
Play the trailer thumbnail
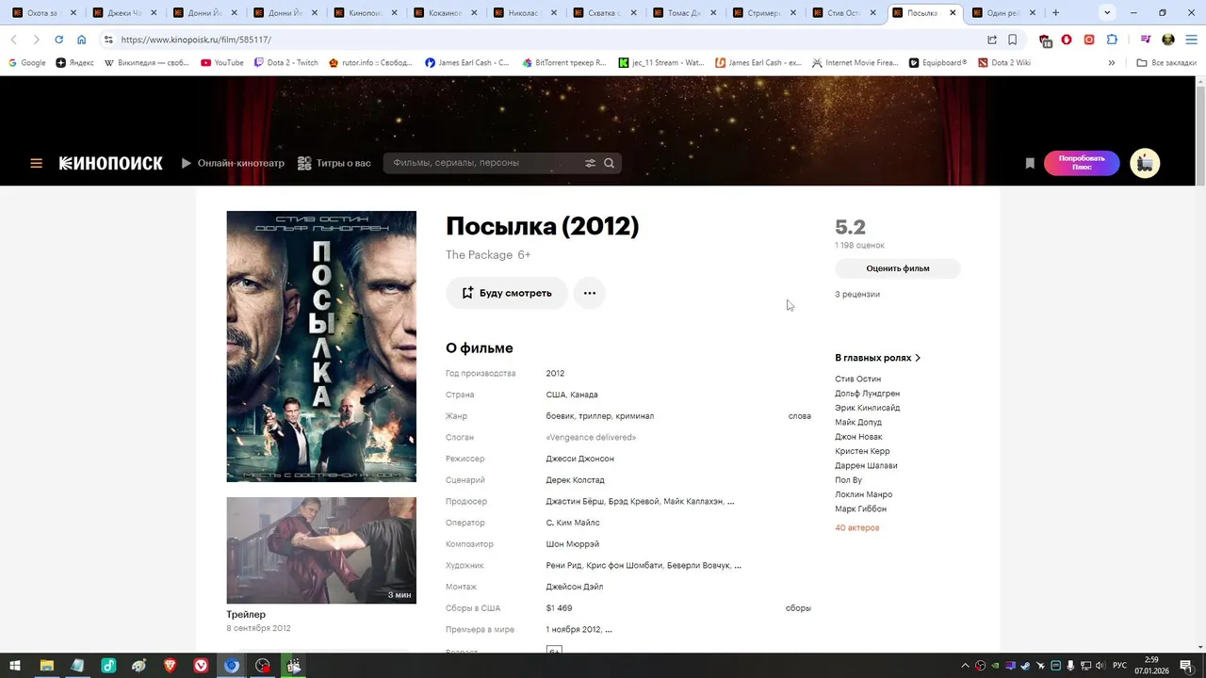pos(321,550)
